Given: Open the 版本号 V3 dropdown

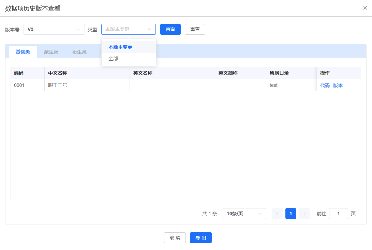Looking at the screenshot, I should pyautogui.click(x=54, y=29).
